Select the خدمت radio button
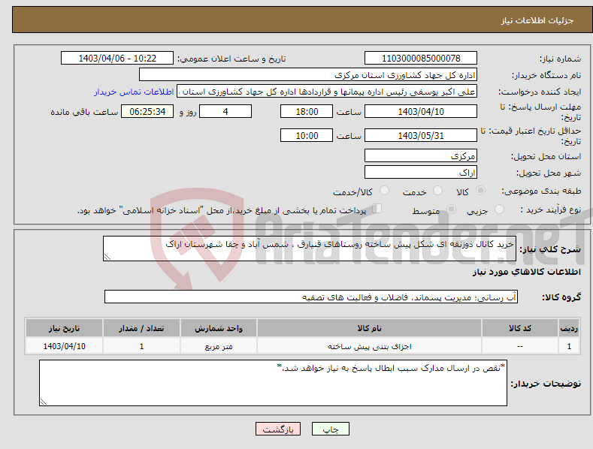The image size is (593, 449). coord(437,191)
